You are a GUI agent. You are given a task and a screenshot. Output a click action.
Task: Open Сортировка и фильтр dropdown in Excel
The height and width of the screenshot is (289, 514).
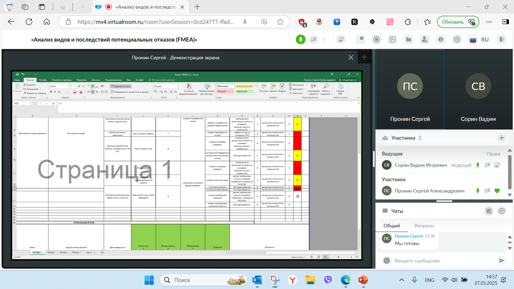coord(313,90)
